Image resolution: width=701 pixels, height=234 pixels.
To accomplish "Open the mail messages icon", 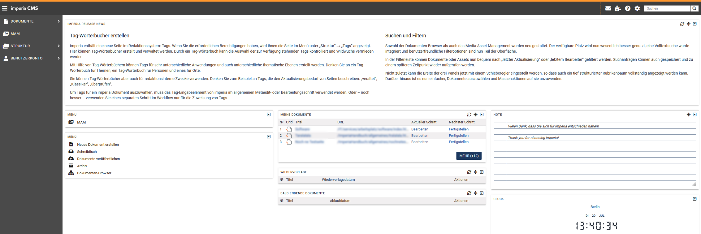I will pos(608,8).
